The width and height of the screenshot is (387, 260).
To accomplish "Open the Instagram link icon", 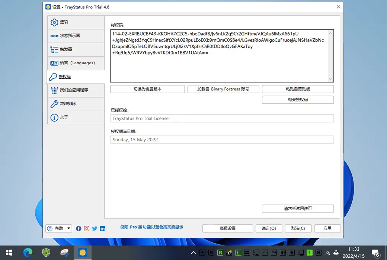I will click(x=87, y=228).
